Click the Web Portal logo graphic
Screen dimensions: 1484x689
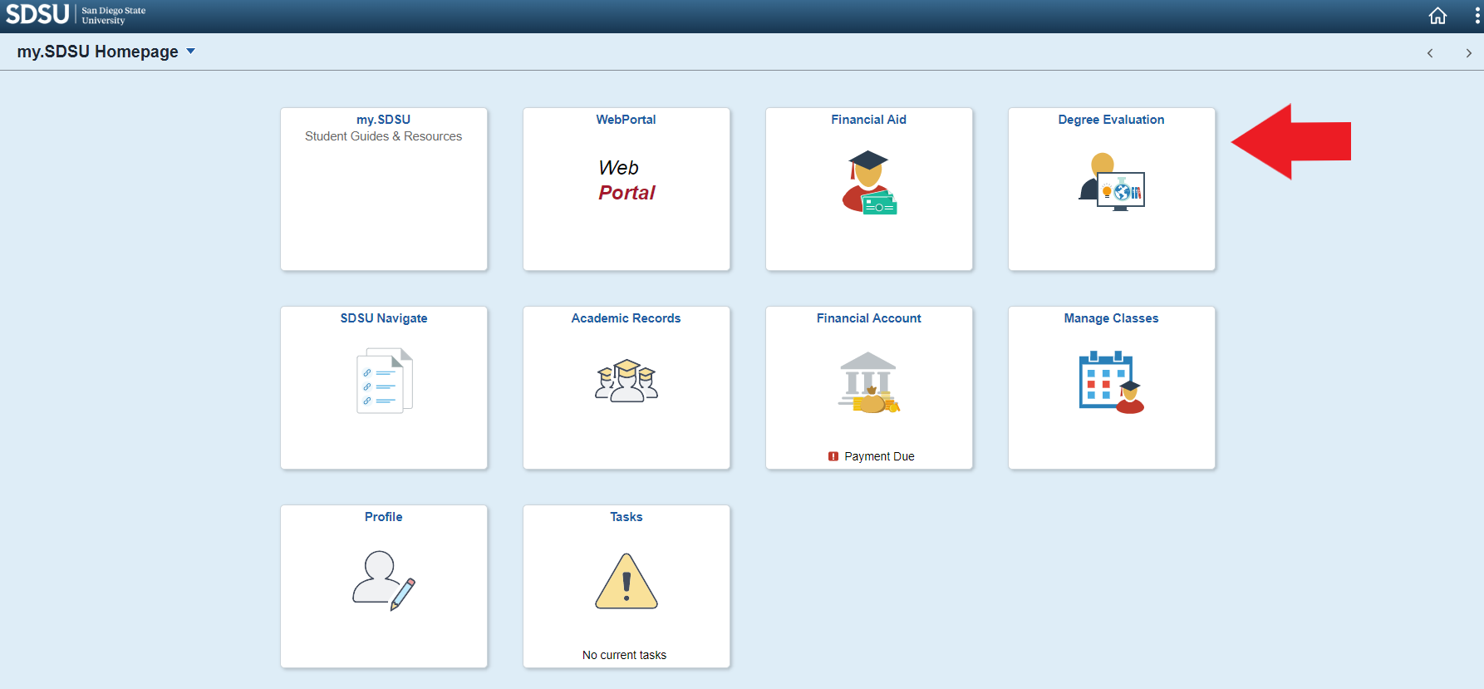tap(627, 180)
